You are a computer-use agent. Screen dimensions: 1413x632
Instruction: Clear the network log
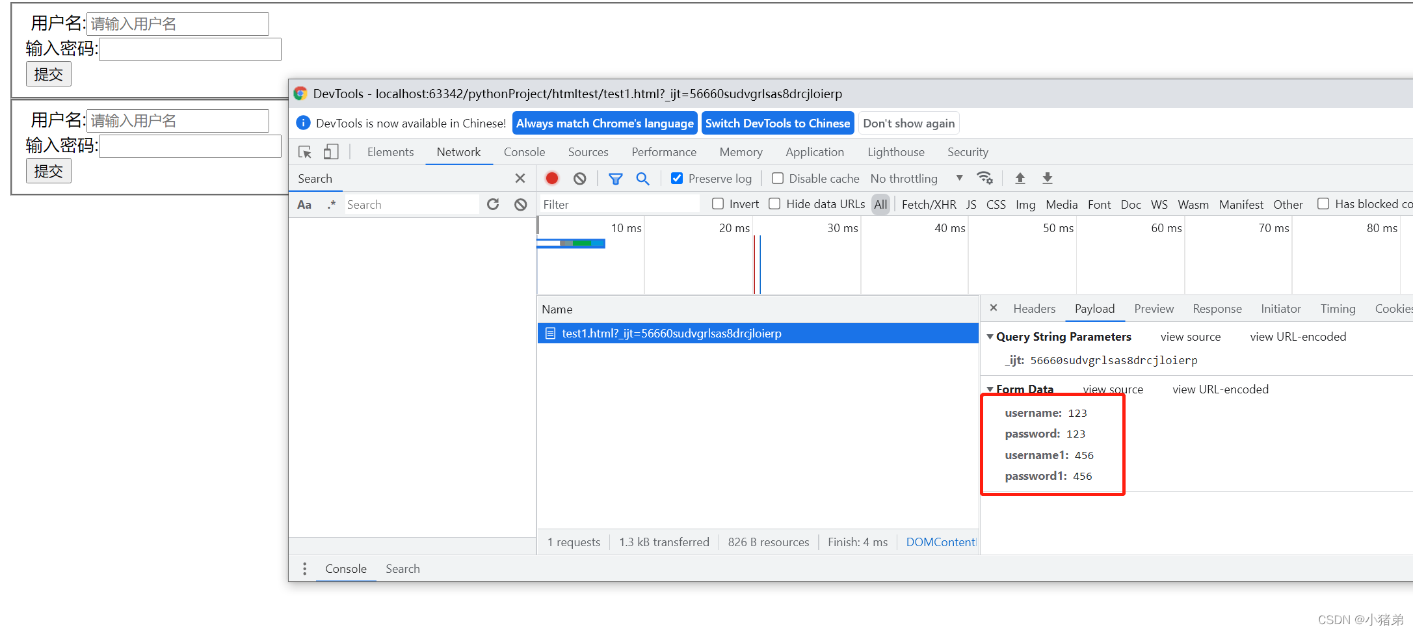point(580,178)
